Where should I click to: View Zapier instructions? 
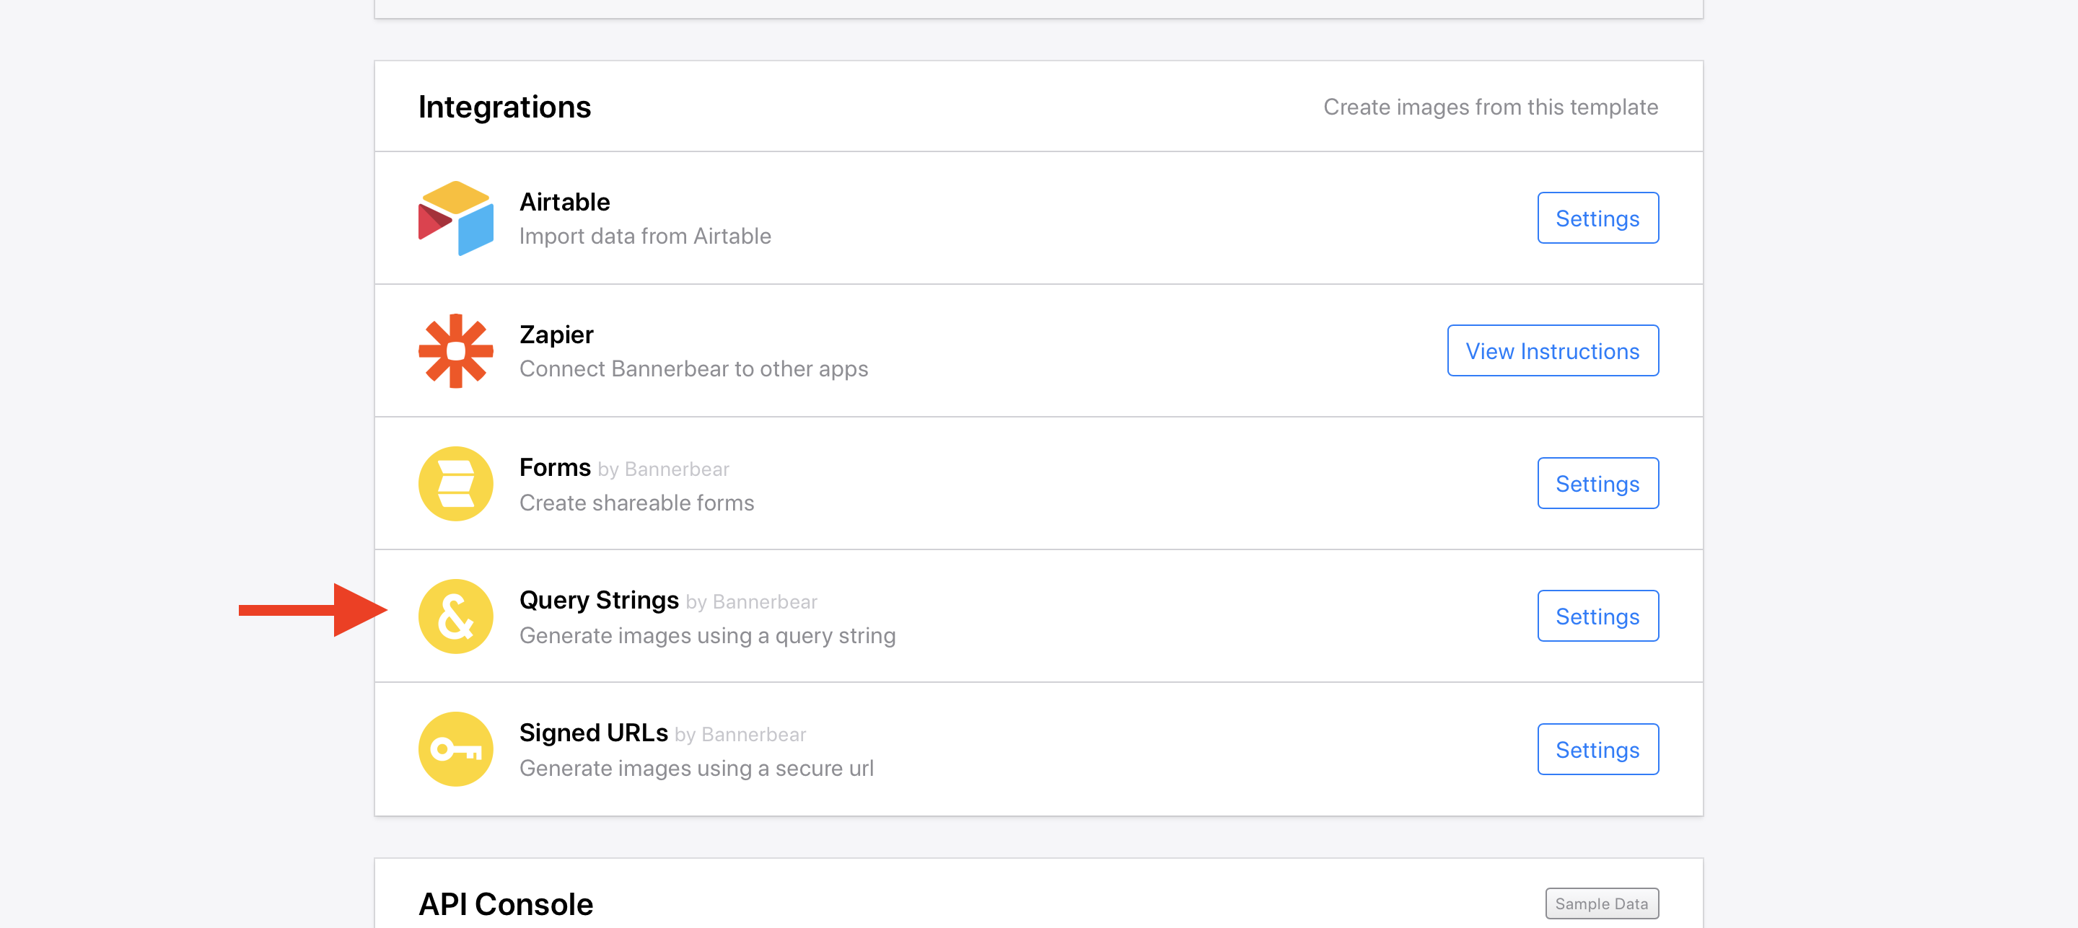click(1552, 350)
